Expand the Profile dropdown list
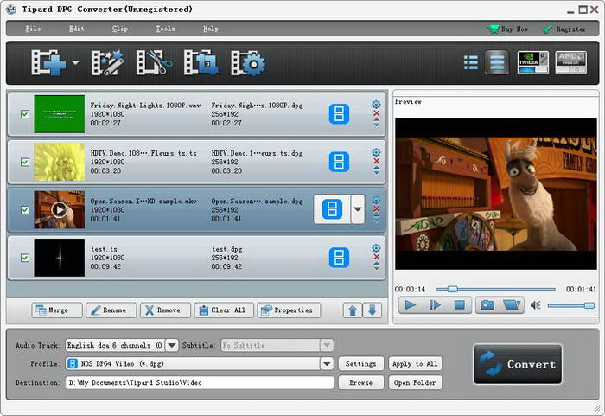The width and height of the screenshot is (605, 416). coord(327,364)
